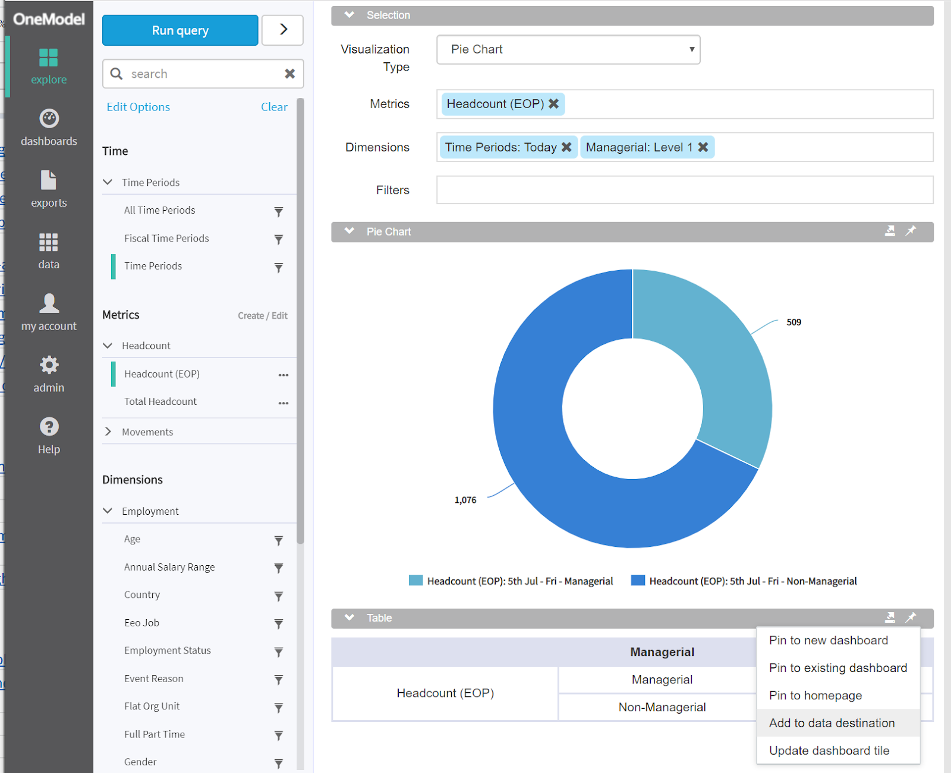Open the data grid icon

(48, 242)
